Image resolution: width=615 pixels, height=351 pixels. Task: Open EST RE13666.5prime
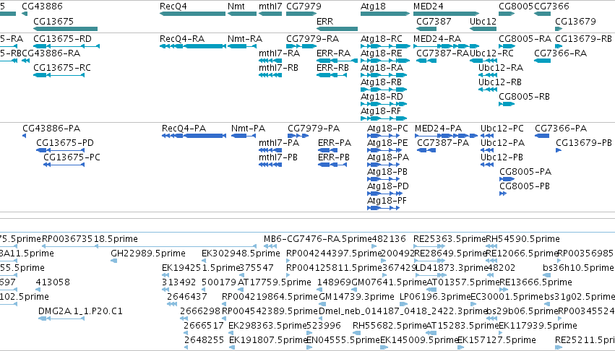pyautogui.click(x=503, y=290)
